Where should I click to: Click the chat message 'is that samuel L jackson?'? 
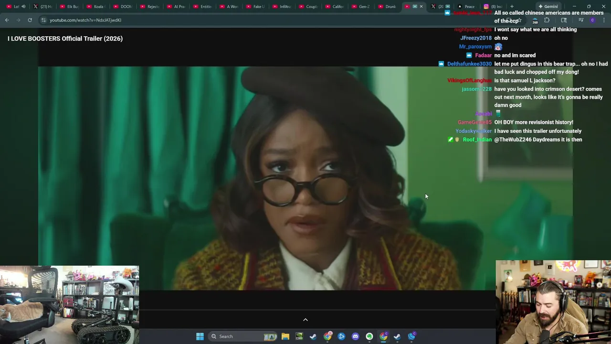(x=525, y=81)
